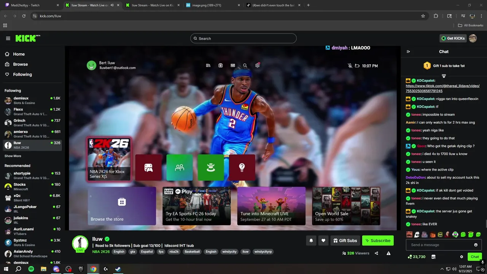Expand the pinned gift leaderboard arrow
Viewport: 487px width, 274px height.
[444, 76]
